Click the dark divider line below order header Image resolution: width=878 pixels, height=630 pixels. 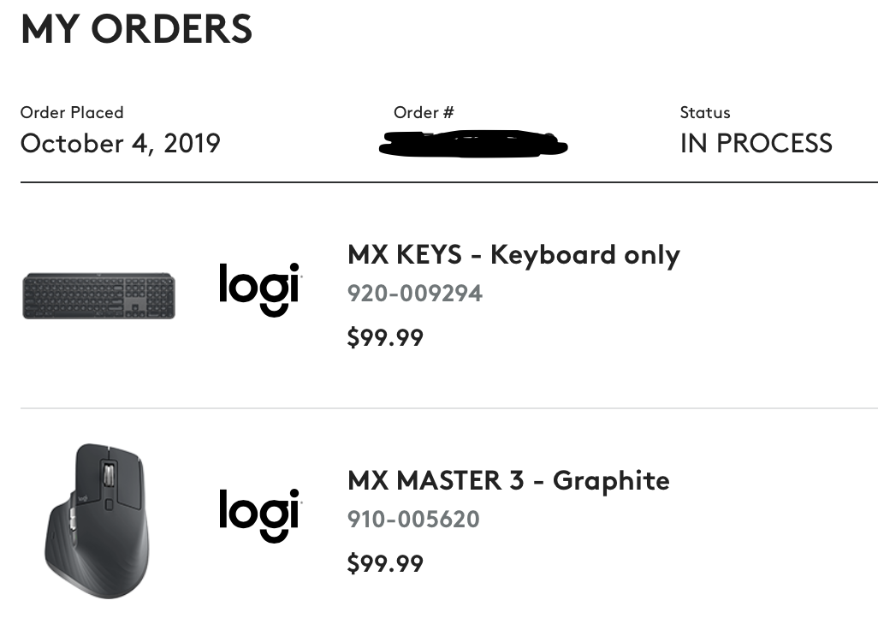449,182
